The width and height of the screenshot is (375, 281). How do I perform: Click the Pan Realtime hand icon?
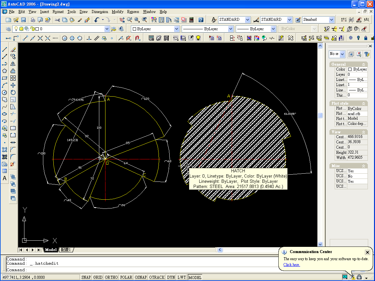coord(122,20)
